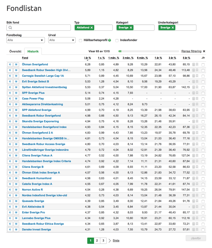Open the Kategori filter box
The image size is (212, 248).
coord(135,28)
